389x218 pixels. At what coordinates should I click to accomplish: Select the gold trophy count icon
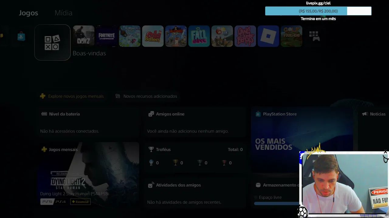coord(175,163)
